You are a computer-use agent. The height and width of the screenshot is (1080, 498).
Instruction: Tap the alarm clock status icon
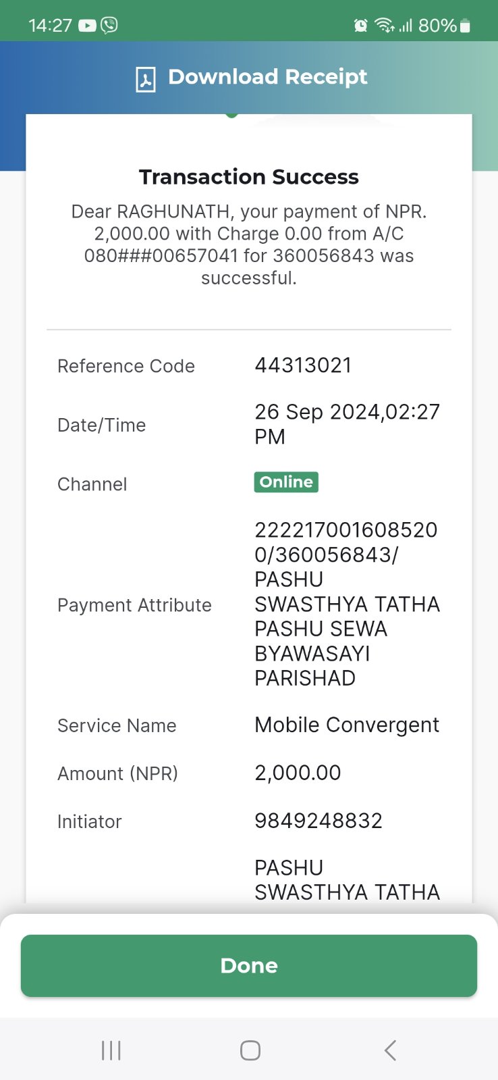click(361, 26)
